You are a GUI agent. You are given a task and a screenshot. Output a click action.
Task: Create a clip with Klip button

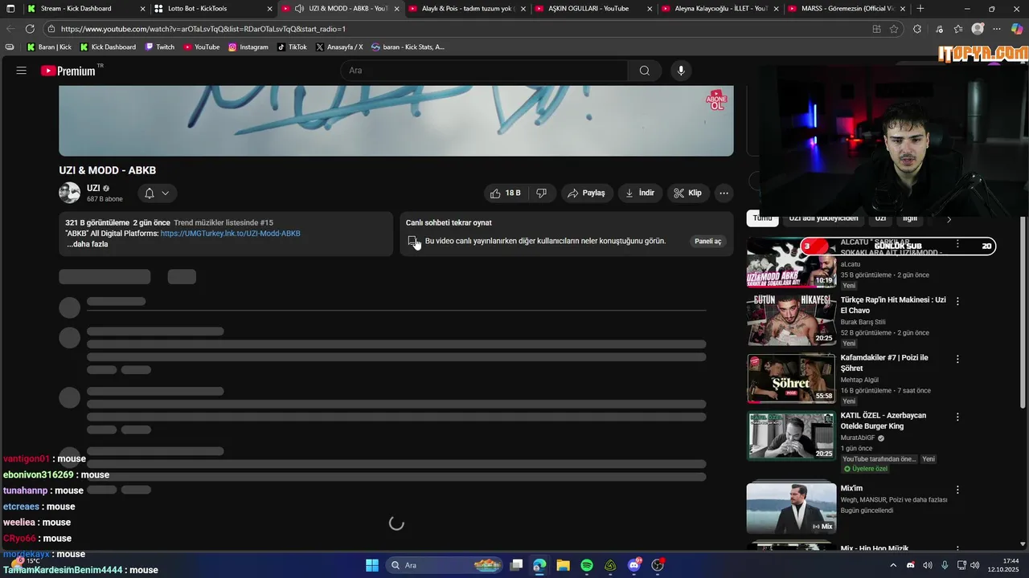[x=687, y=193]
